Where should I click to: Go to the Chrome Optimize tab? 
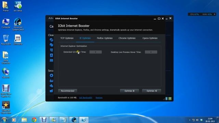pyautogui.click(x=127, y=38)
